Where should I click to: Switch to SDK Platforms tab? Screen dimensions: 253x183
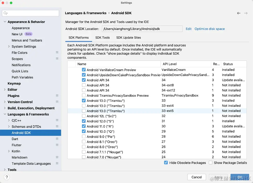79,38
